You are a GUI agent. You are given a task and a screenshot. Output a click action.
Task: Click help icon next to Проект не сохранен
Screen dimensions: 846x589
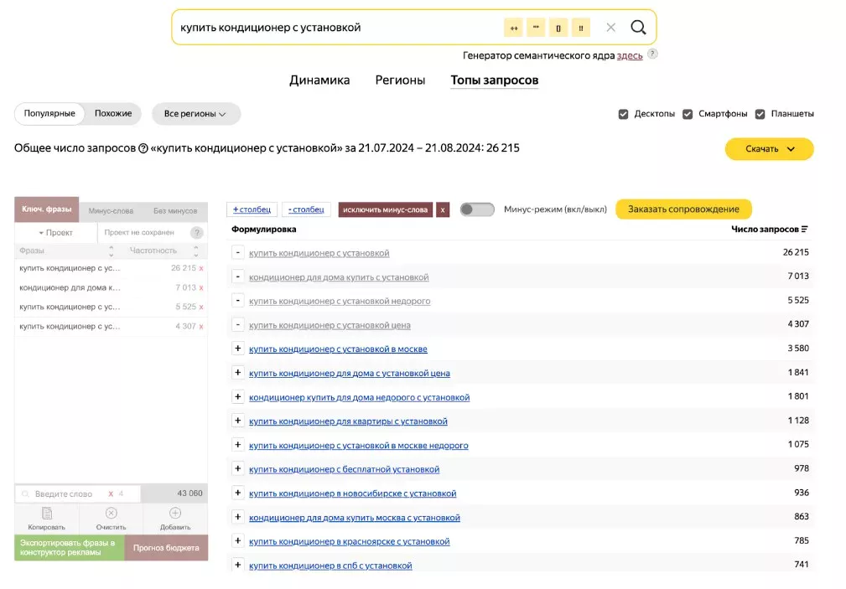[x=197, y=232]
